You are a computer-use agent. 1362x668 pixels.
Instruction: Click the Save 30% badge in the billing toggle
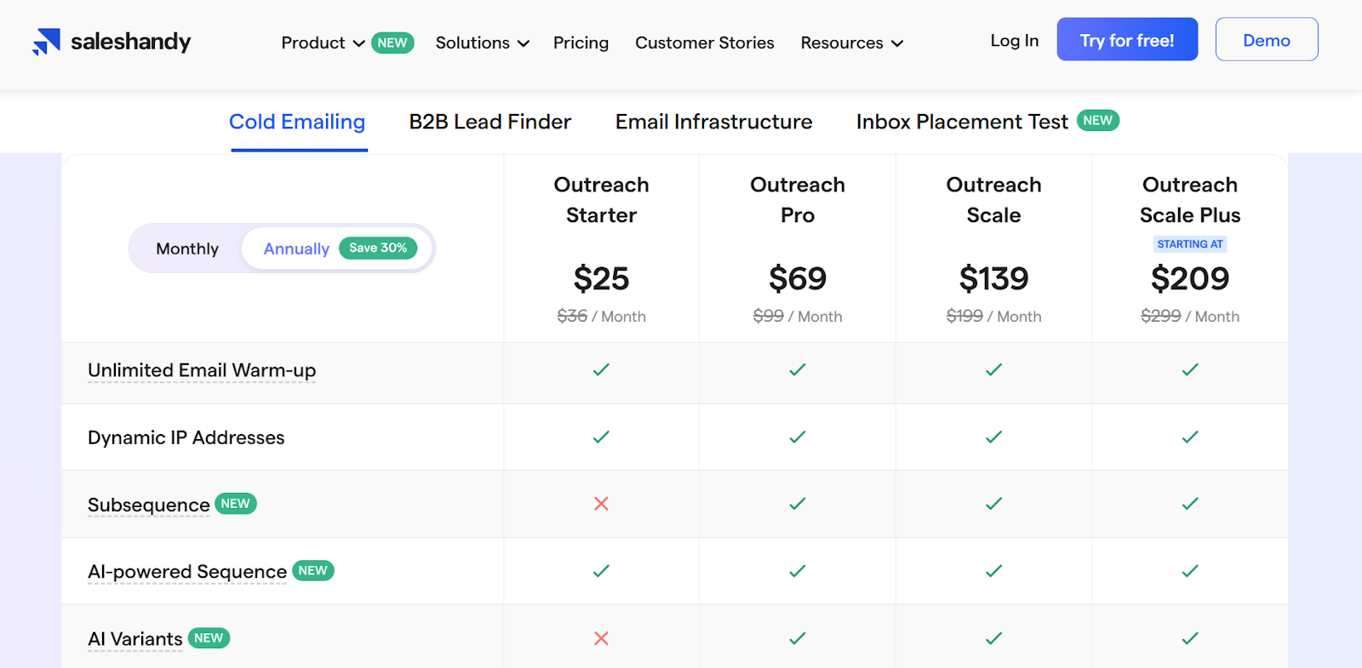pos(378,248)
